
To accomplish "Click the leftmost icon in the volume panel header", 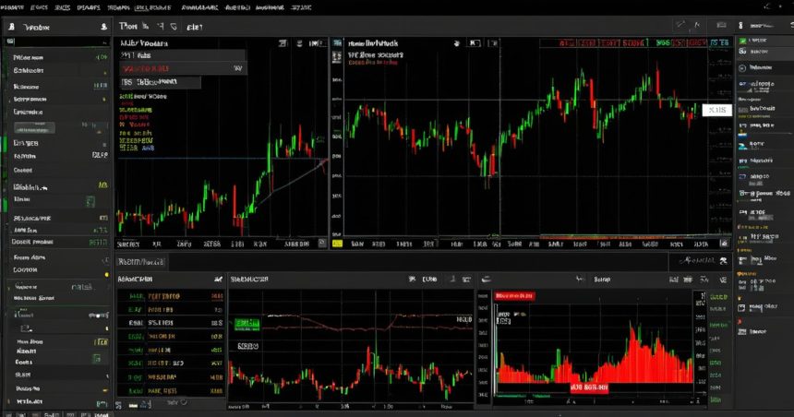I will [x=486, y=279].
